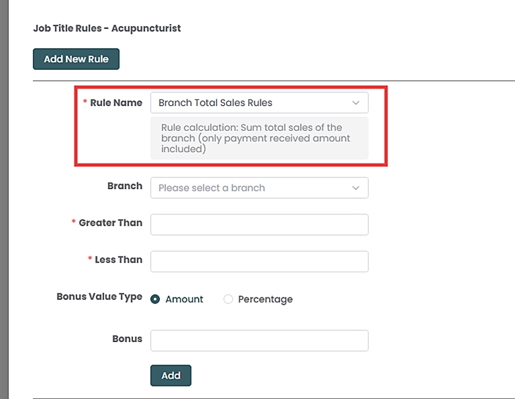Focus the Greater Than input field
The image size is (515, 399).
[259, 225]
